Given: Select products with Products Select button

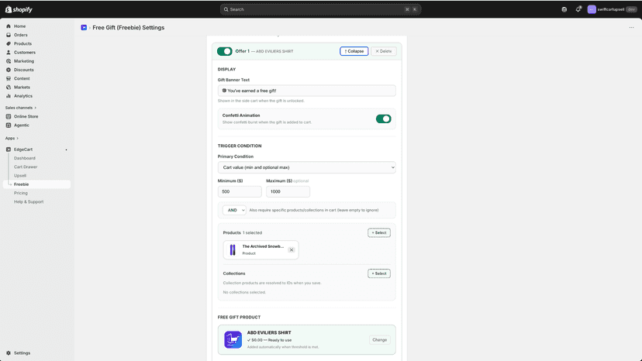Looking at the screenshot, I should click(378, 232).
